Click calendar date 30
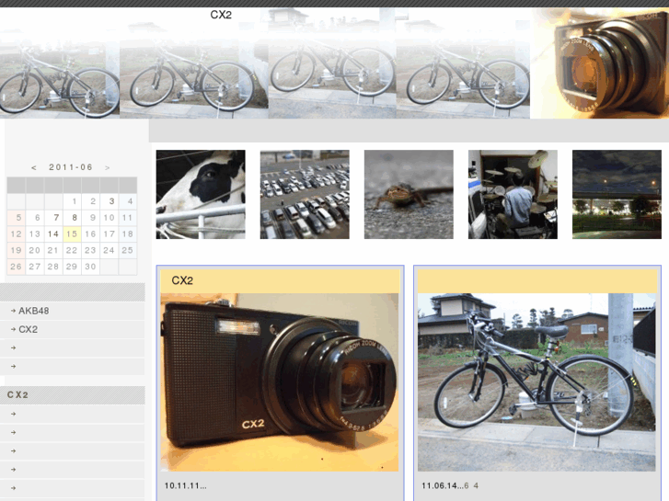Image resolution: width=669 pixels, height=501 pixels. point(90,267)
